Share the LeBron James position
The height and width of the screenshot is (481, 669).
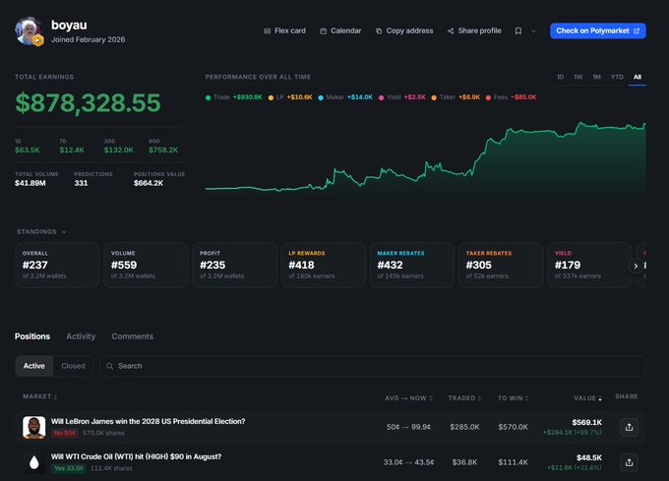pos(629,427)
